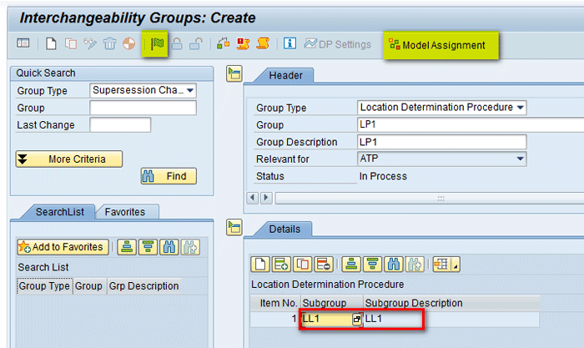Click the create new document toolbar icon
This screenshot has width=584, height=348.
click(51, 44)
